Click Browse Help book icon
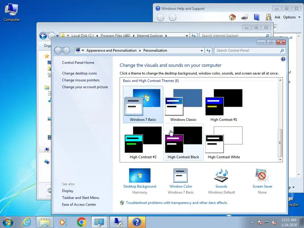Screen dimensions: 304x228 257,17
